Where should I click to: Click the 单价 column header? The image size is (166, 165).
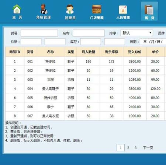(155, 52)
